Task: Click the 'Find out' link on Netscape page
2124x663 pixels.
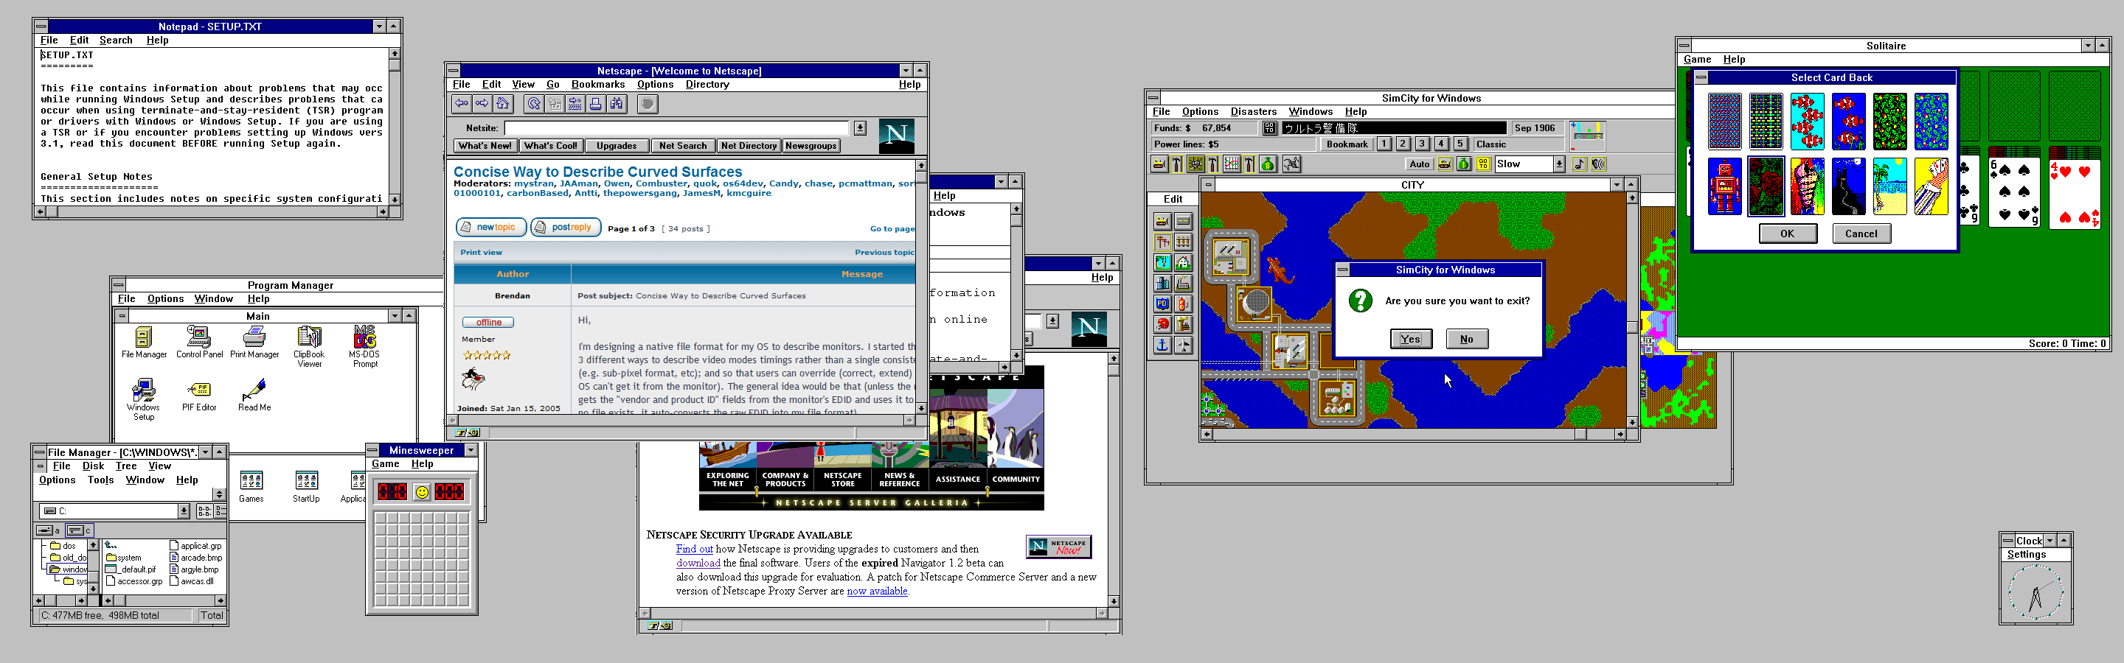Action: 694,549
